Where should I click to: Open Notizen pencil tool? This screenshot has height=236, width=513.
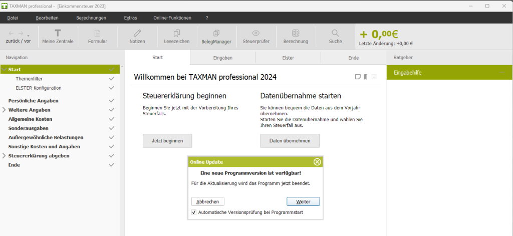tap(137, 37)
